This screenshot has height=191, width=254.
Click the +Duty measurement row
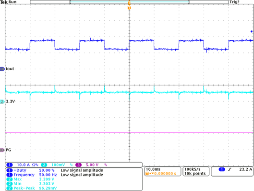pos(55,170)
